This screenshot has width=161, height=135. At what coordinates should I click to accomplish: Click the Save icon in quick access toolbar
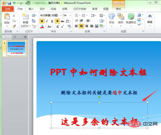10,3
